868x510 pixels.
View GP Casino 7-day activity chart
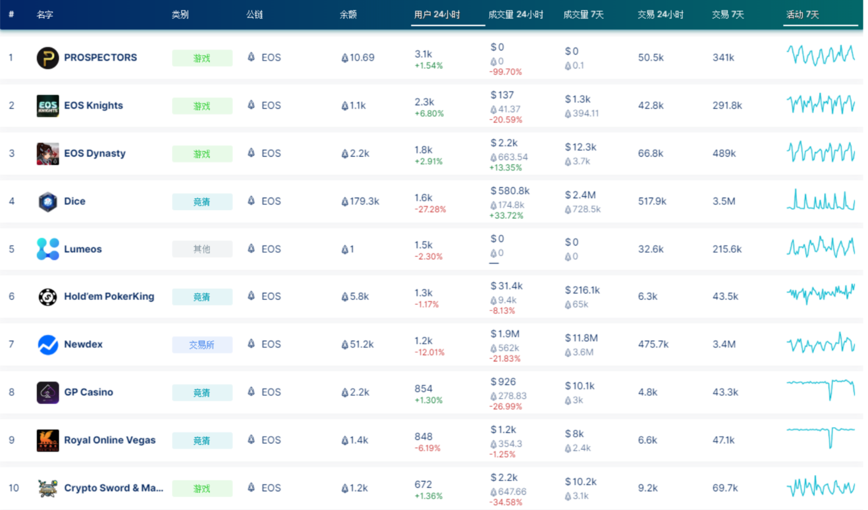tap(821, 389)
